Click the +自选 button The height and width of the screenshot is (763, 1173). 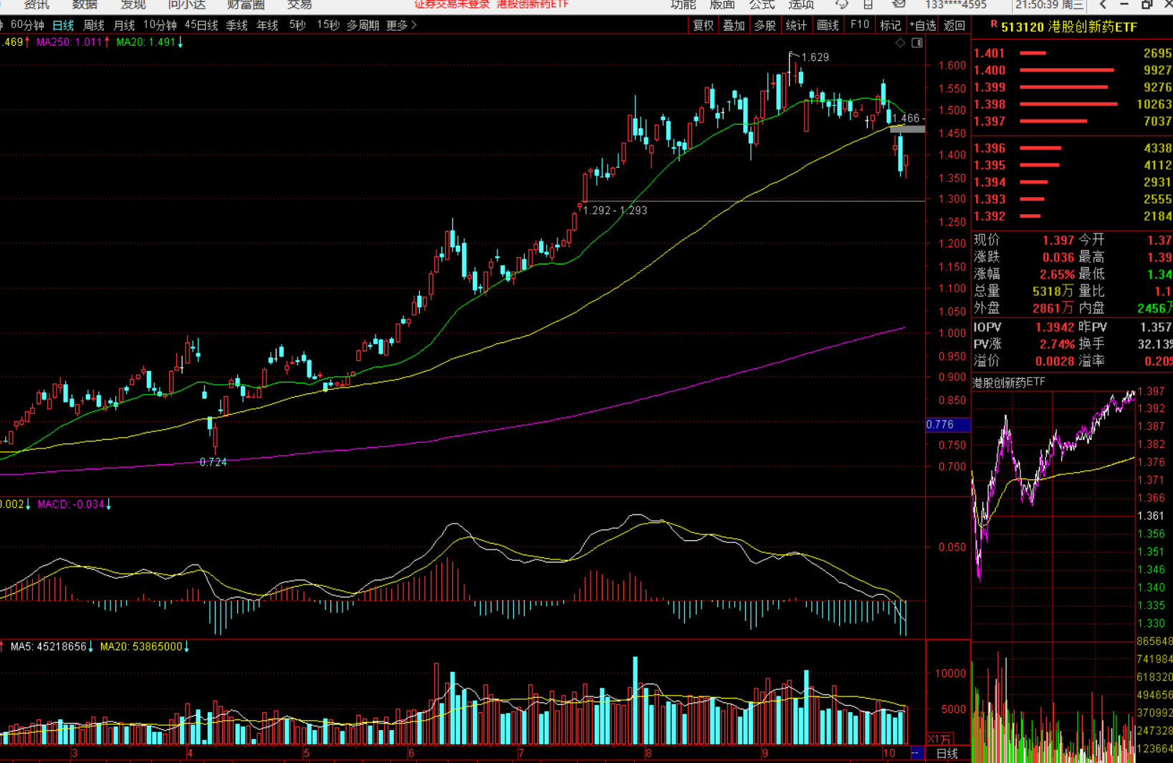point(923,25)
